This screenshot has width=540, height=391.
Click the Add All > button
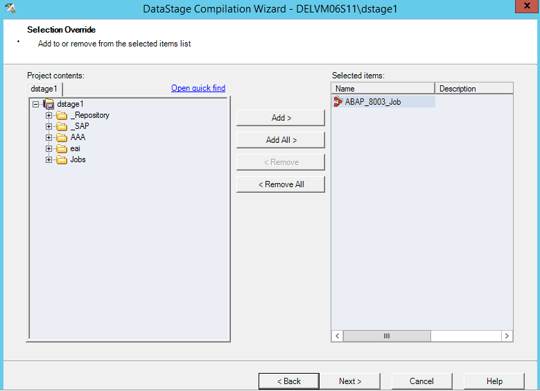281,140
